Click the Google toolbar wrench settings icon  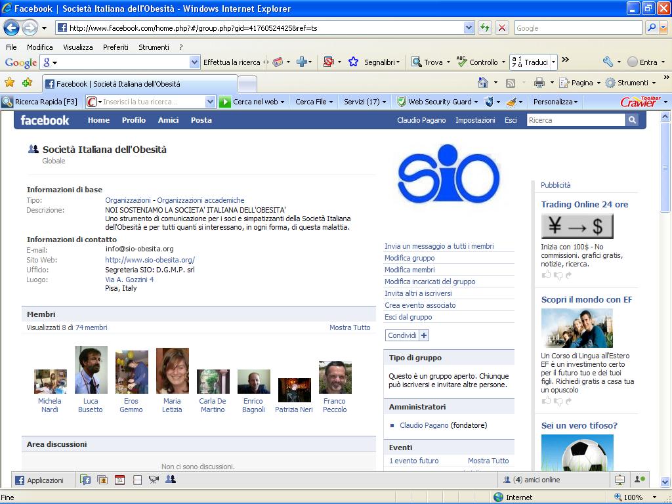point(608,62)
